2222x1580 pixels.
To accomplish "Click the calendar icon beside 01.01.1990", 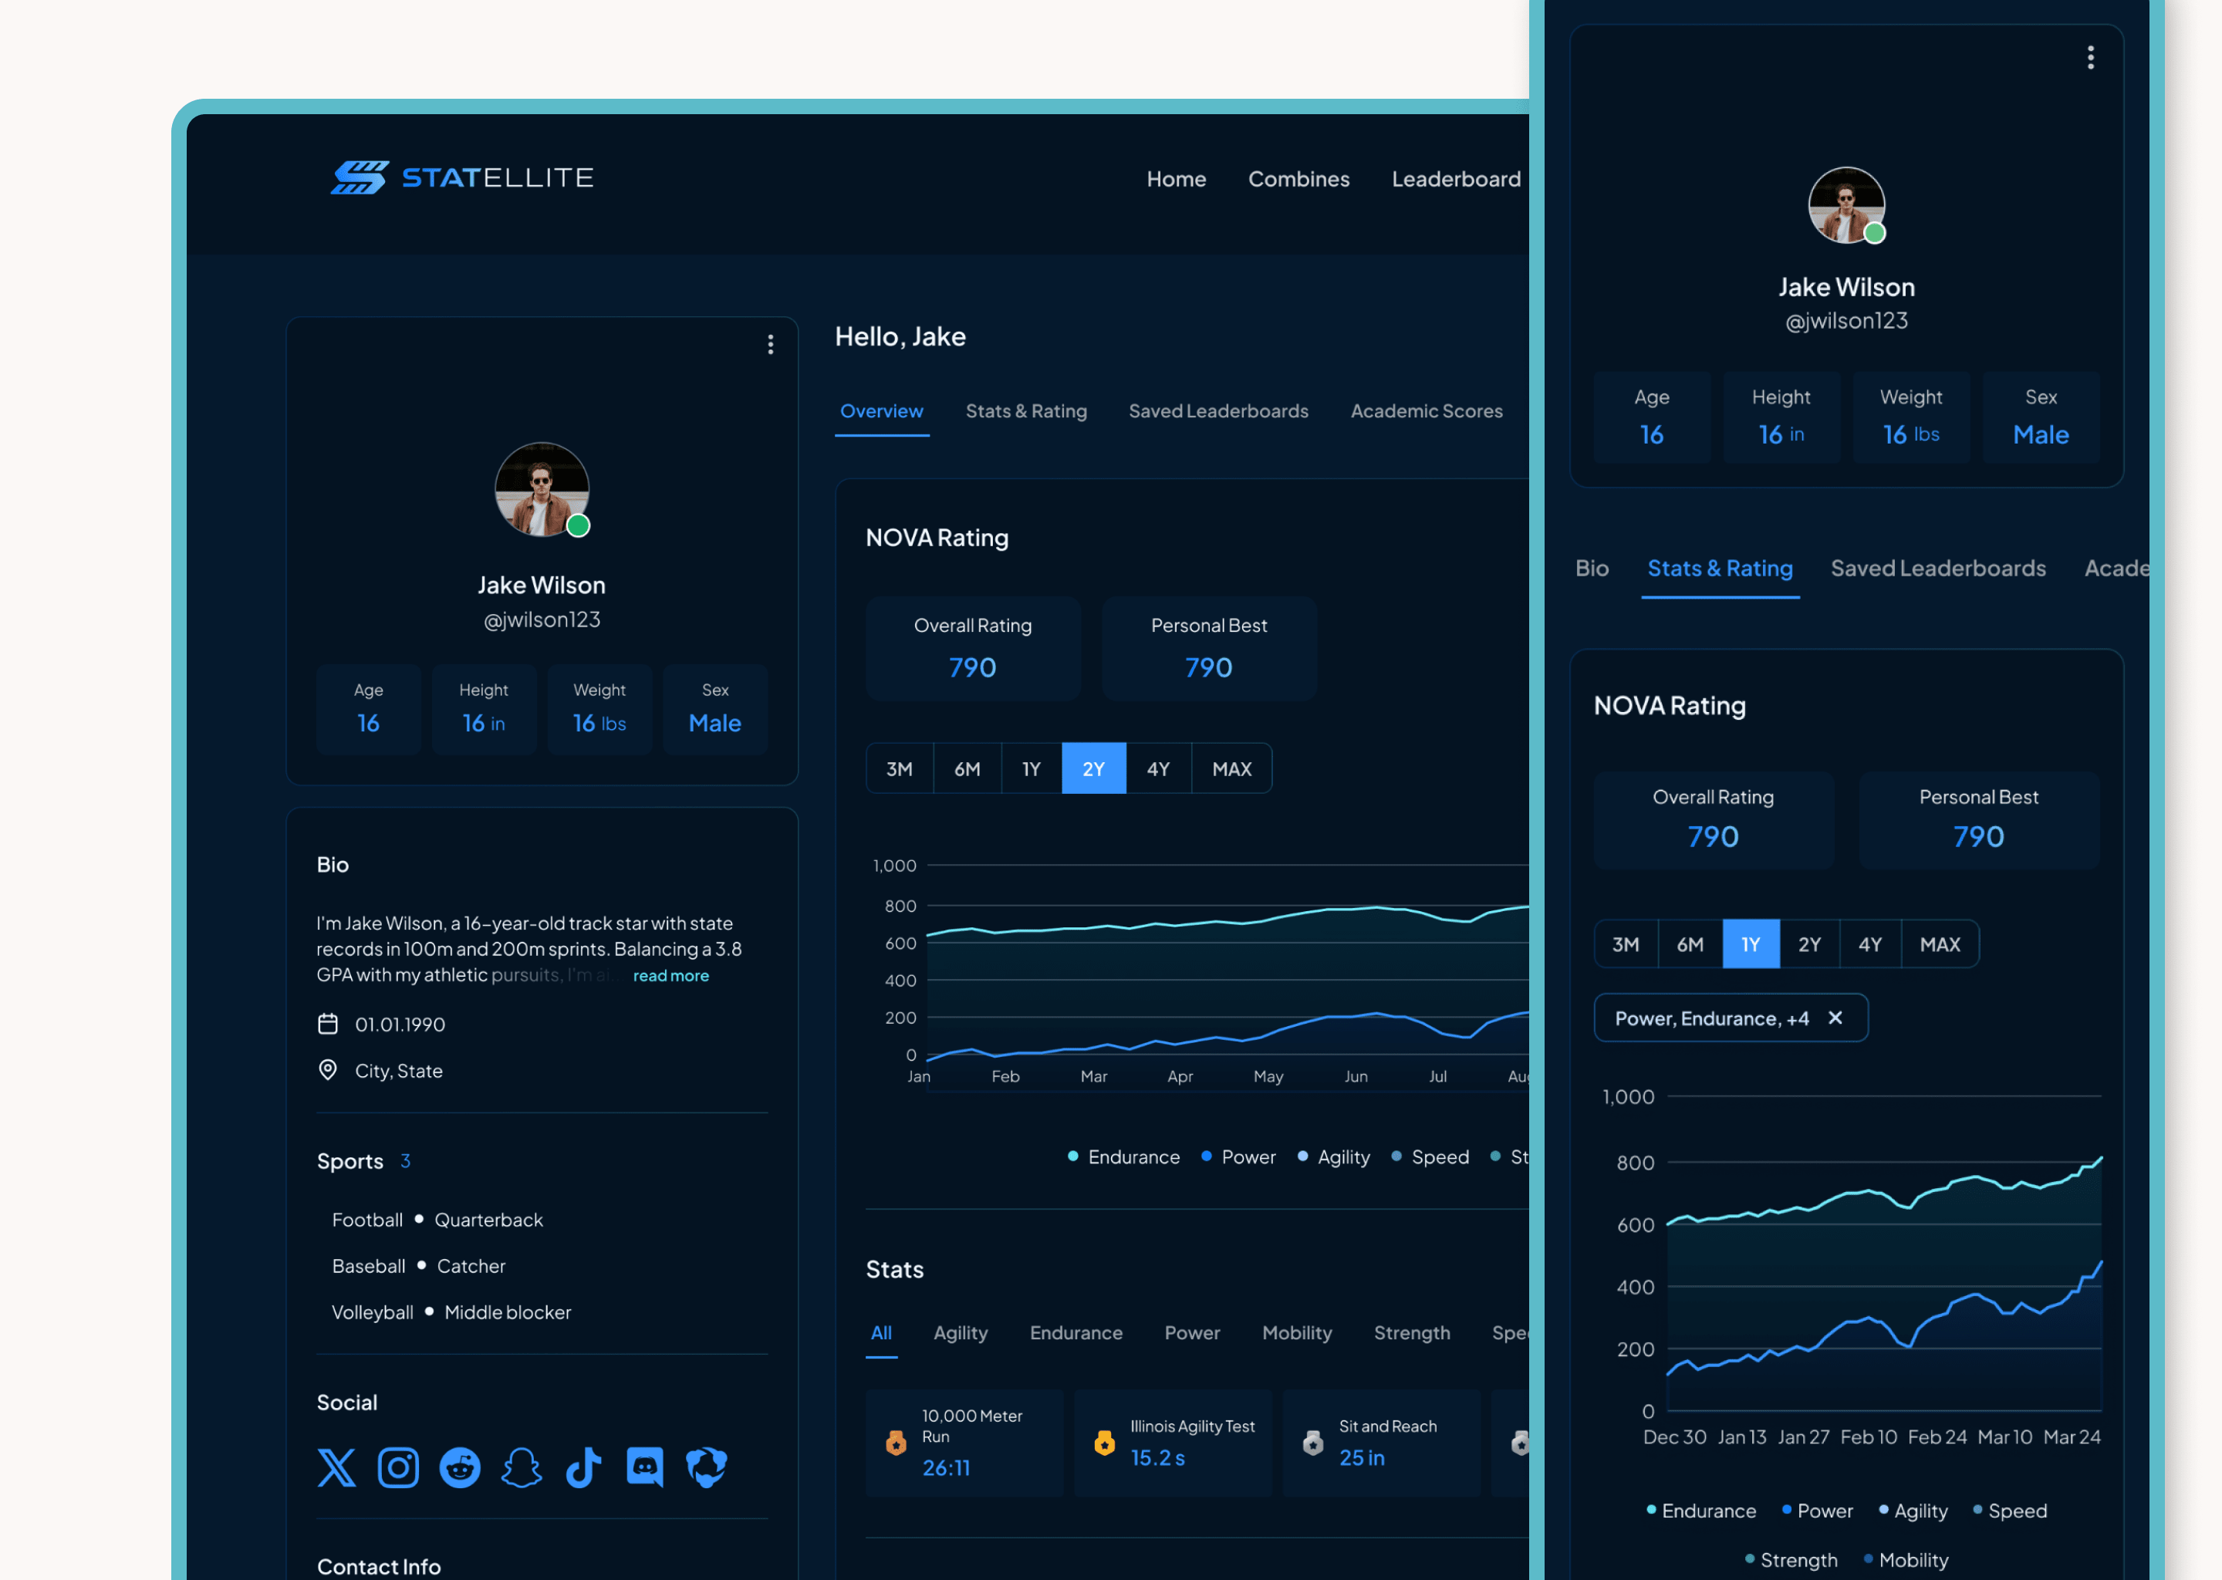I will (x=328, y=1025).
